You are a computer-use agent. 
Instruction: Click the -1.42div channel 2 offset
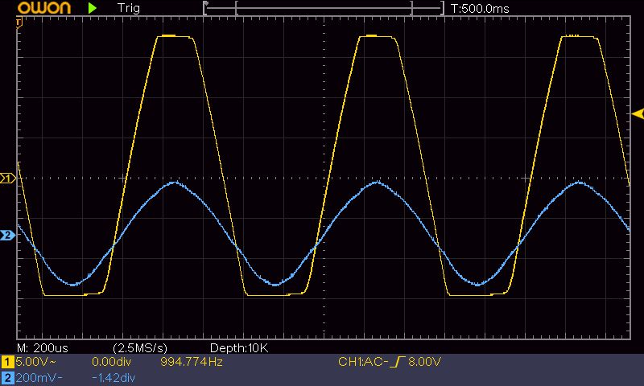[114, 378]
